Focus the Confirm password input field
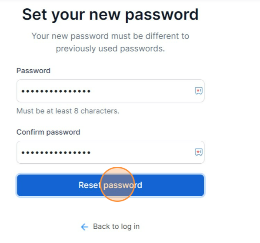The height and width of the screenshot is (243, 260). [110, 152]
